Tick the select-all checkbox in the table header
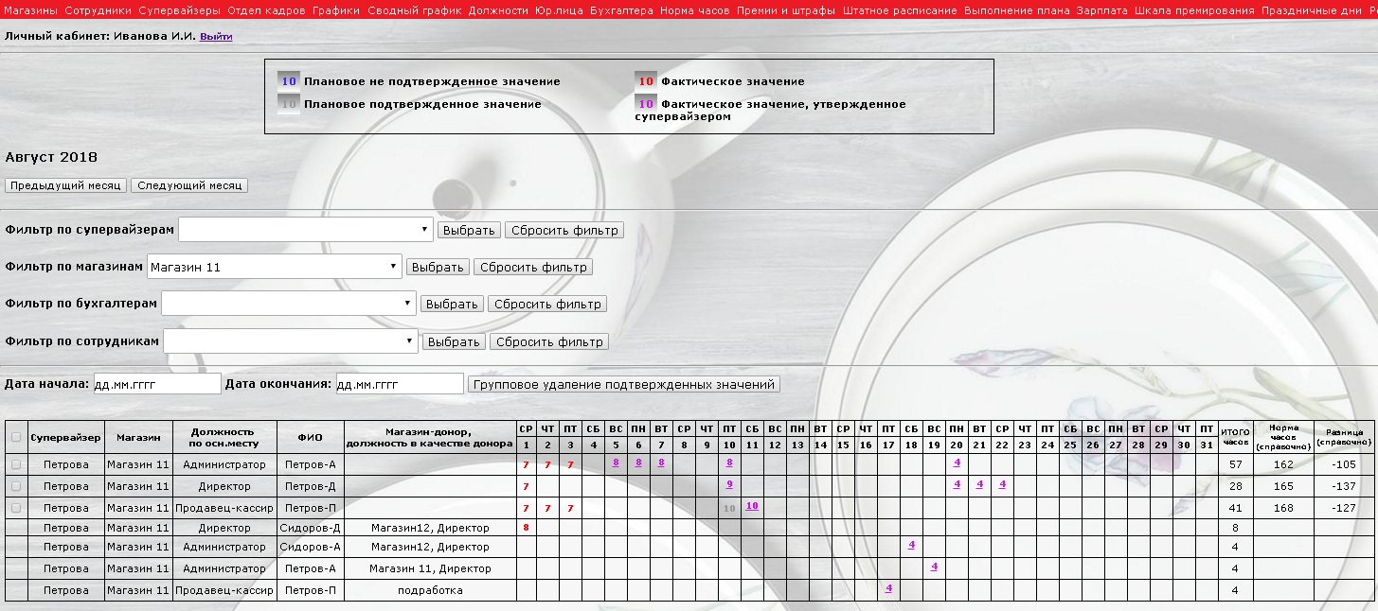 tap(15, 437)
